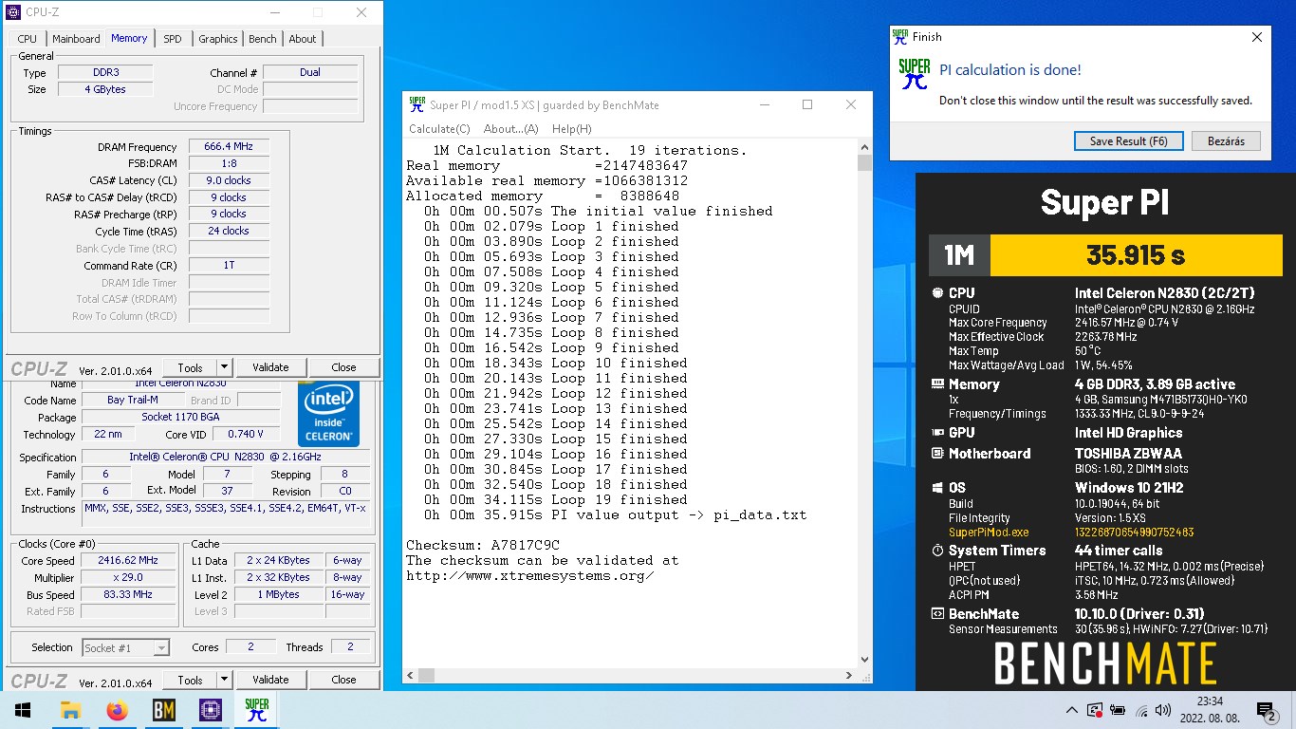Open the Calculate(C) menu in Super PI

click(439, 129)
